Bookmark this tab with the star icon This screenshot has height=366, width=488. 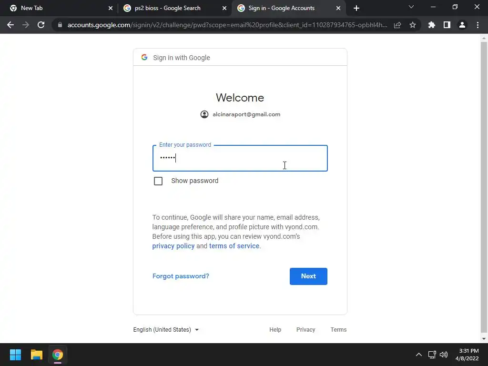[x=413, y=25]
